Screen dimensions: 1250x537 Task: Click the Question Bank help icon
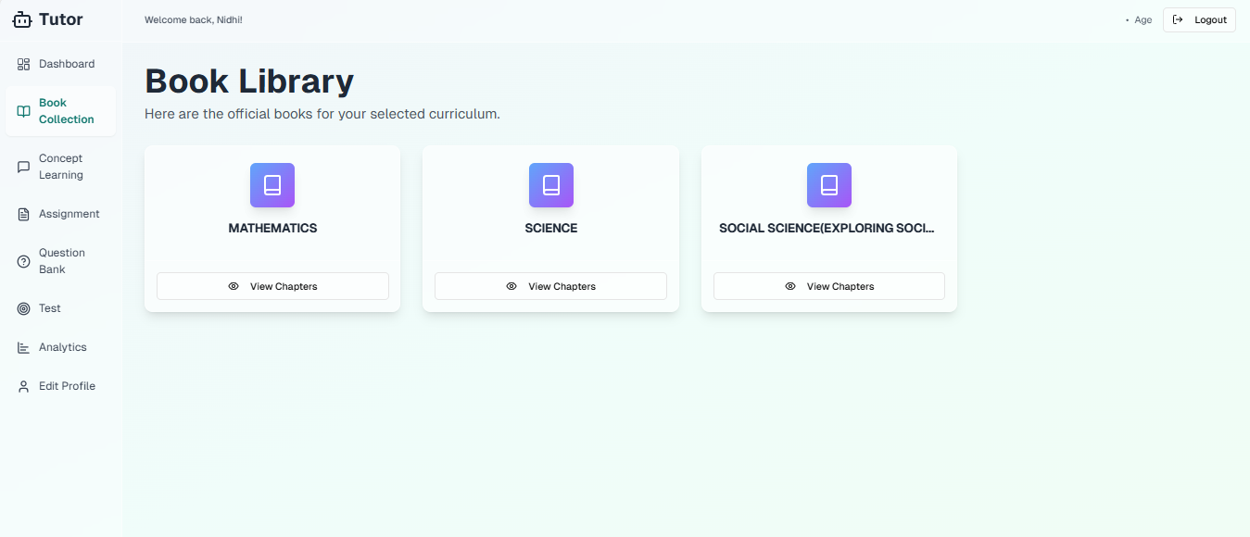tap(24, 261)
